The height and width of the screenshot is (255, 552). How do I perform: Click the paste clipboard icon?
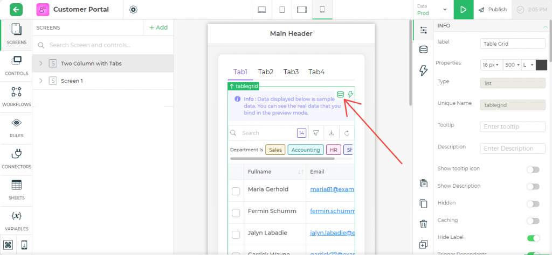click(424, 183)
